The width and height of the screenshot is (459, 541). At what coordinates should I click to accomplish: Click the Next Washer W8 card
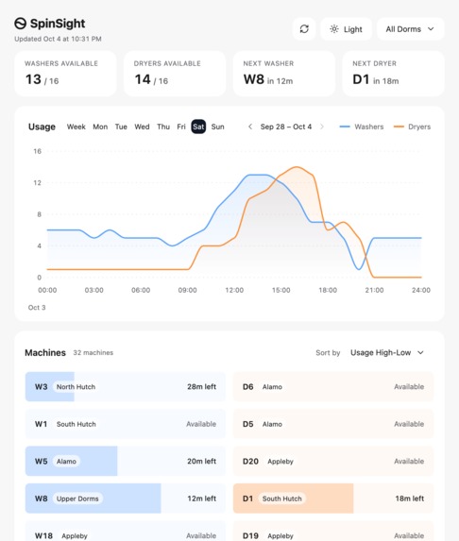[x=284, y=74]
